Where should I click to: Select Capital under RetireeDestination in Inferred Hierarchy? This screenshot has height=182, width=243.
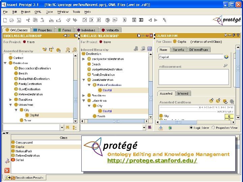(107, 90)
